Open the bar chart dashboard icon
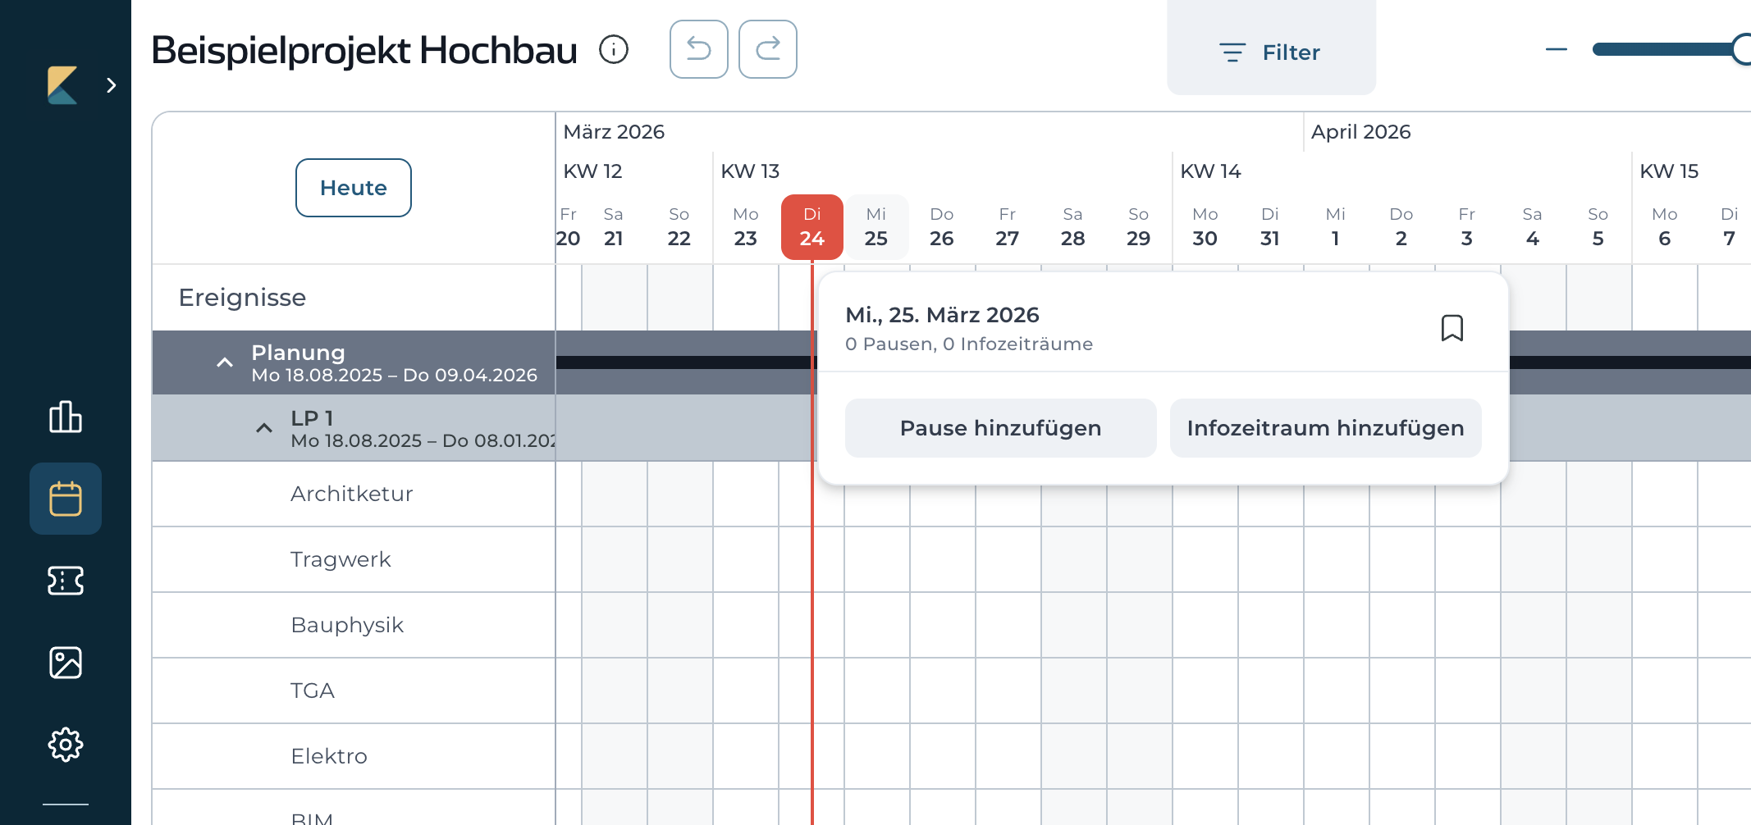This screenshot has height=825, width=1751. [66, 417]
